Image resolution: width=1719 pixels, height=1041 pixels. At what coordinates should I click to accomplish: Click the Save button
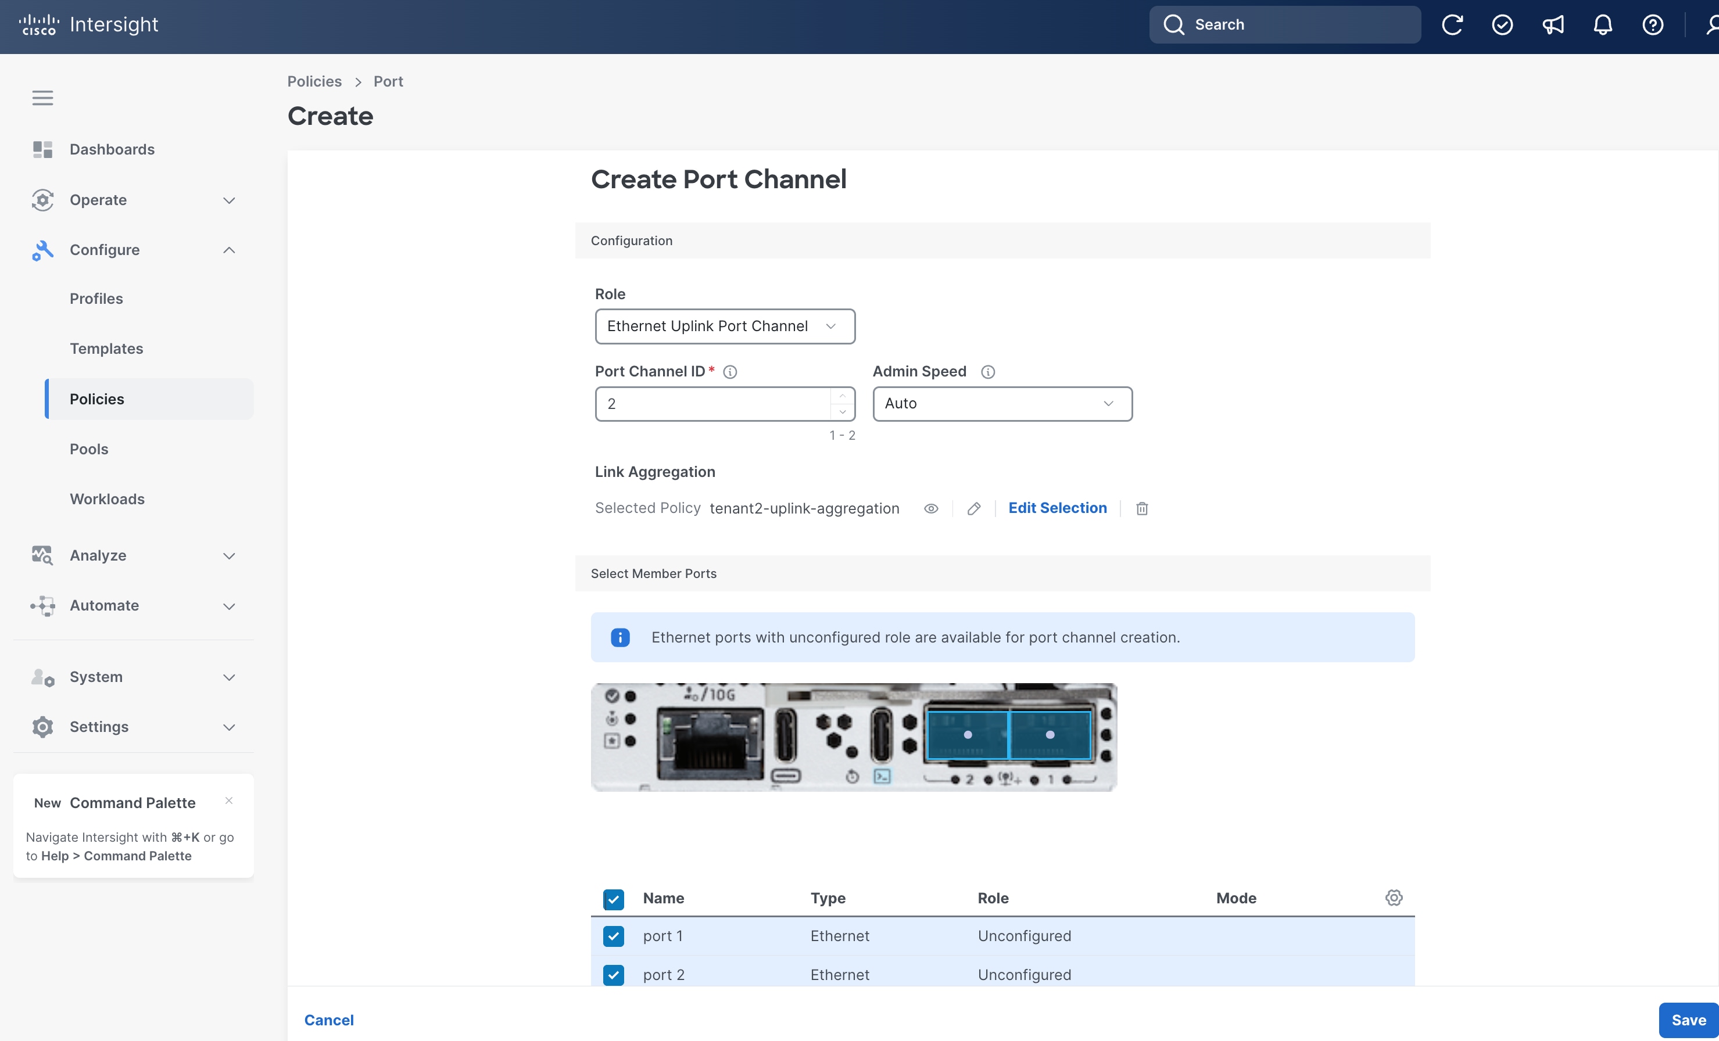[x=1688, y=1020]
